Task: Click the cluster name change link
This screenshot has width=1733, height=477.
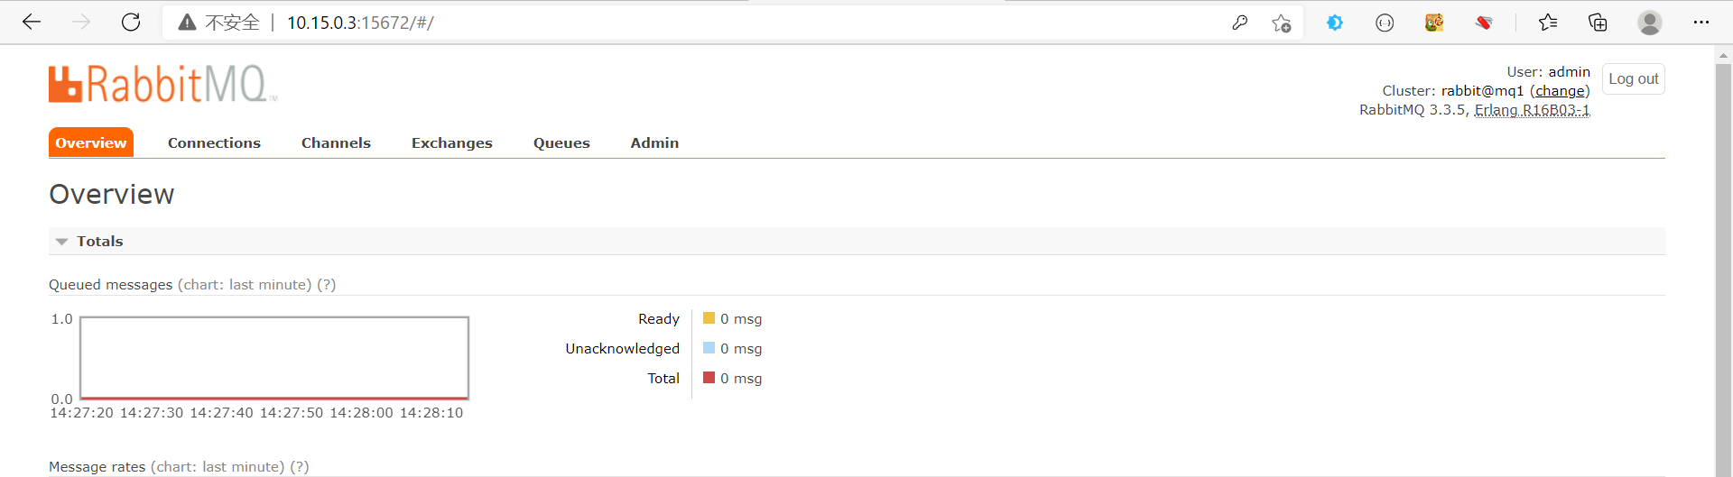Action: pos(1560,91)
